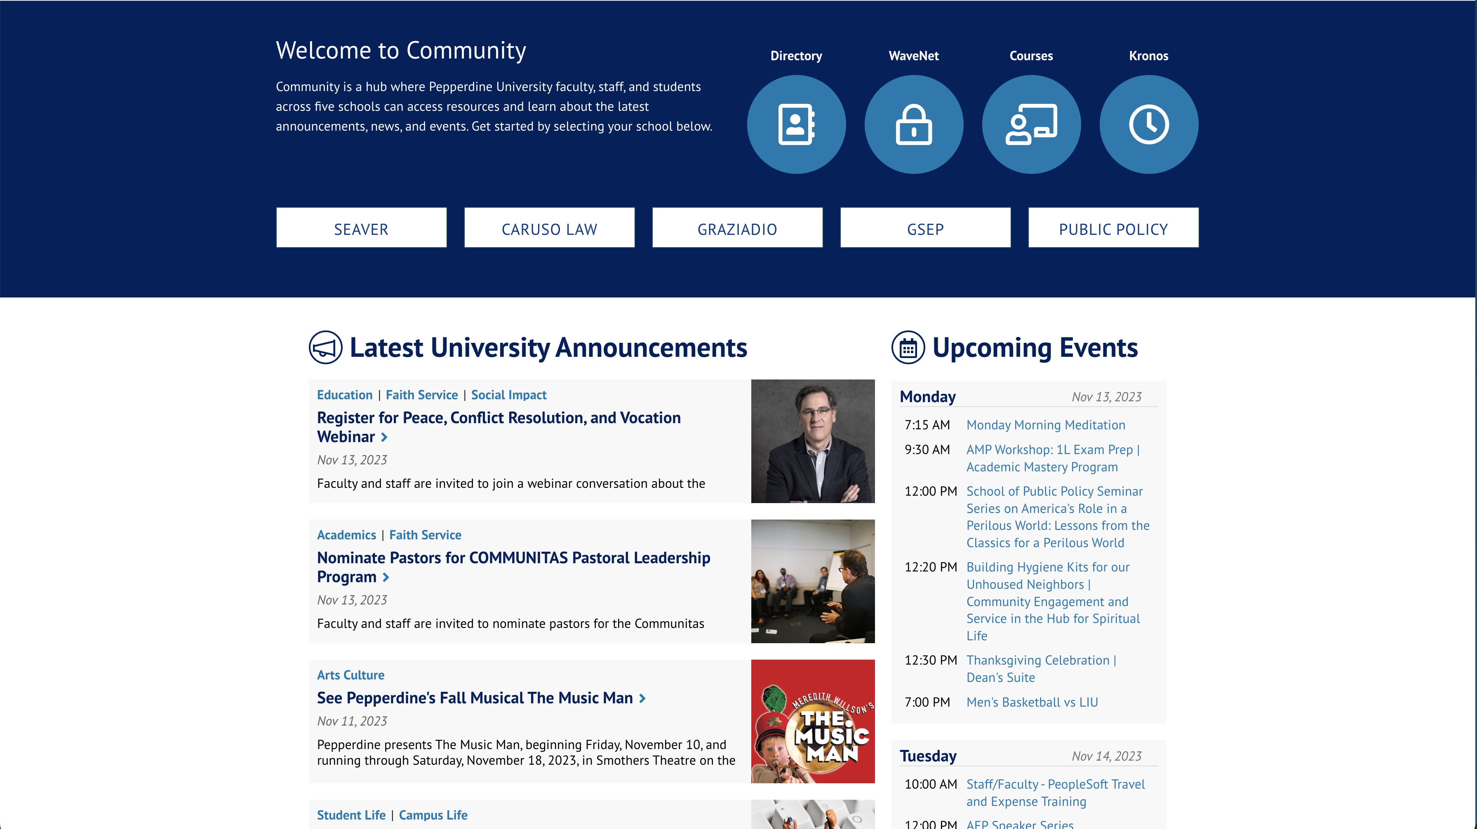The width and height of the screenshot is (1477, 829).
Task: Click the Upcoming Events calendar icon
Action: coord(909,347)
